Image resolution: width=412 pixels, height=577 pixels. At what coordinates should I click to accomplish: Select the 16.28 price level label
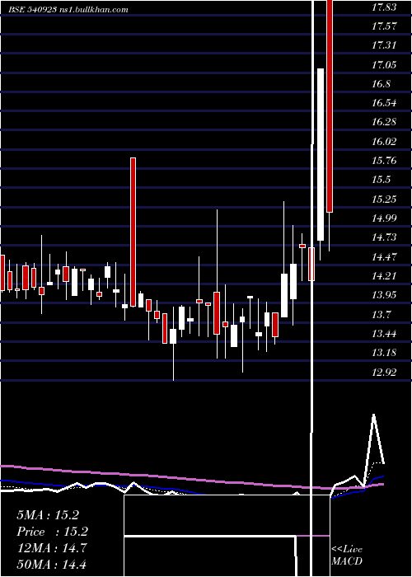(x=384, y=121)
